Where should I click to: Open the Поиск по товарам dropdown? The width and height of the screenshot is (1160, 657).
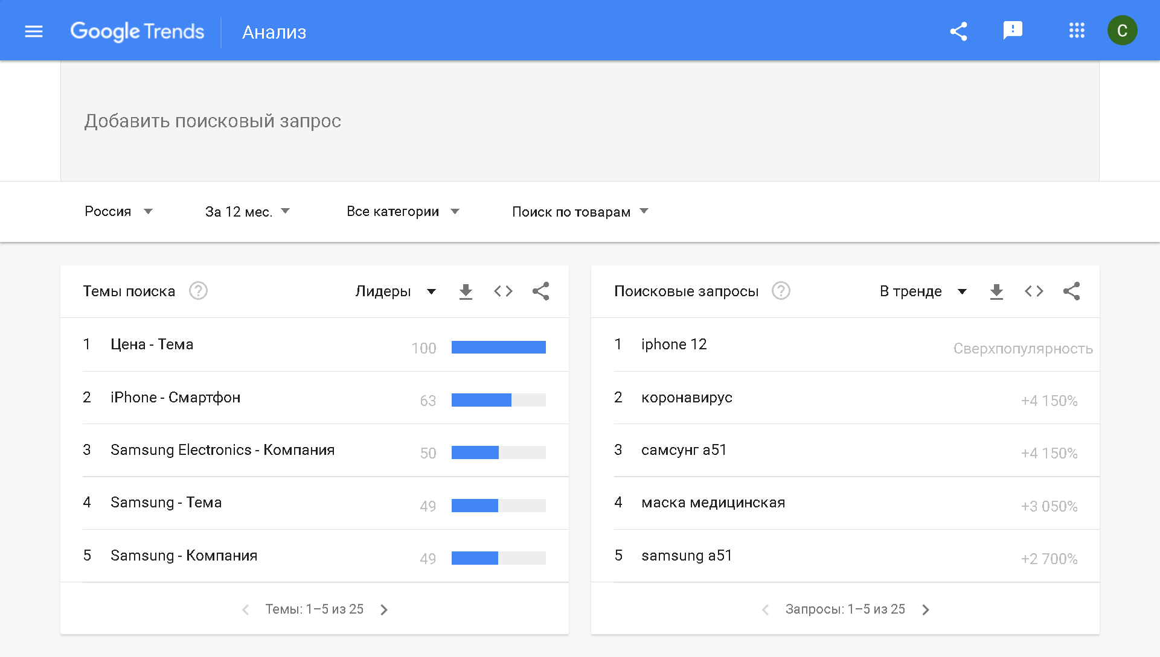point(580,212)
